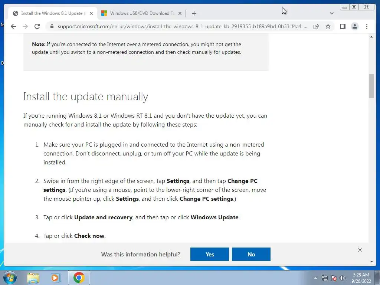Switch to the Windows USB/DVD Download Tool tab
380x285 pixels.
pos(141,13)
